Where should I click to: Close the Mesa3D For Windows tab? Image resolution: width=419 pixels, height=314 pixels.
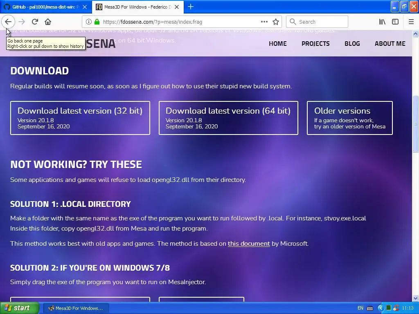pyautogui.click(x=177, y=7)
